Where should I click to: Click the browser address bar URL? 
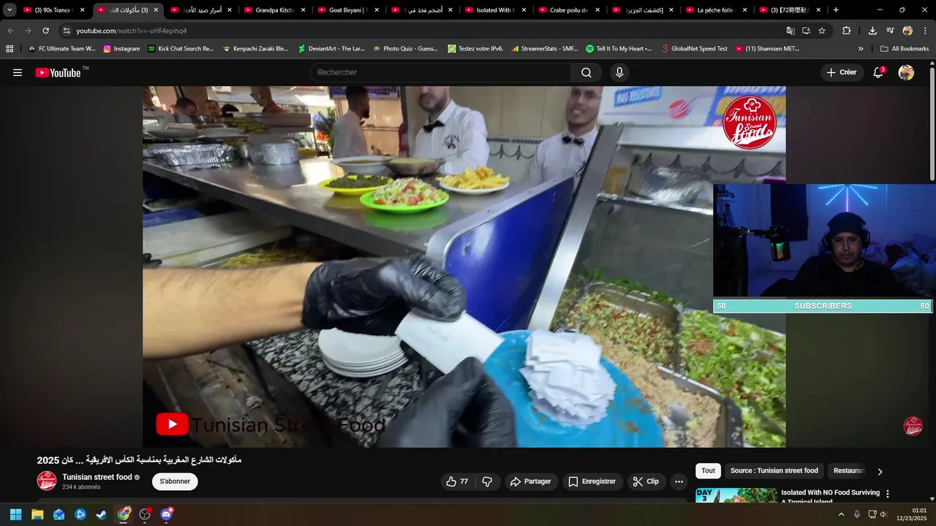tap(132, 31)
